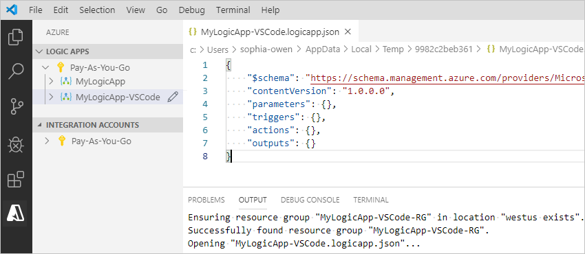
Task: Click the Local breadcrumb segment
Action: tap(361, 49)
